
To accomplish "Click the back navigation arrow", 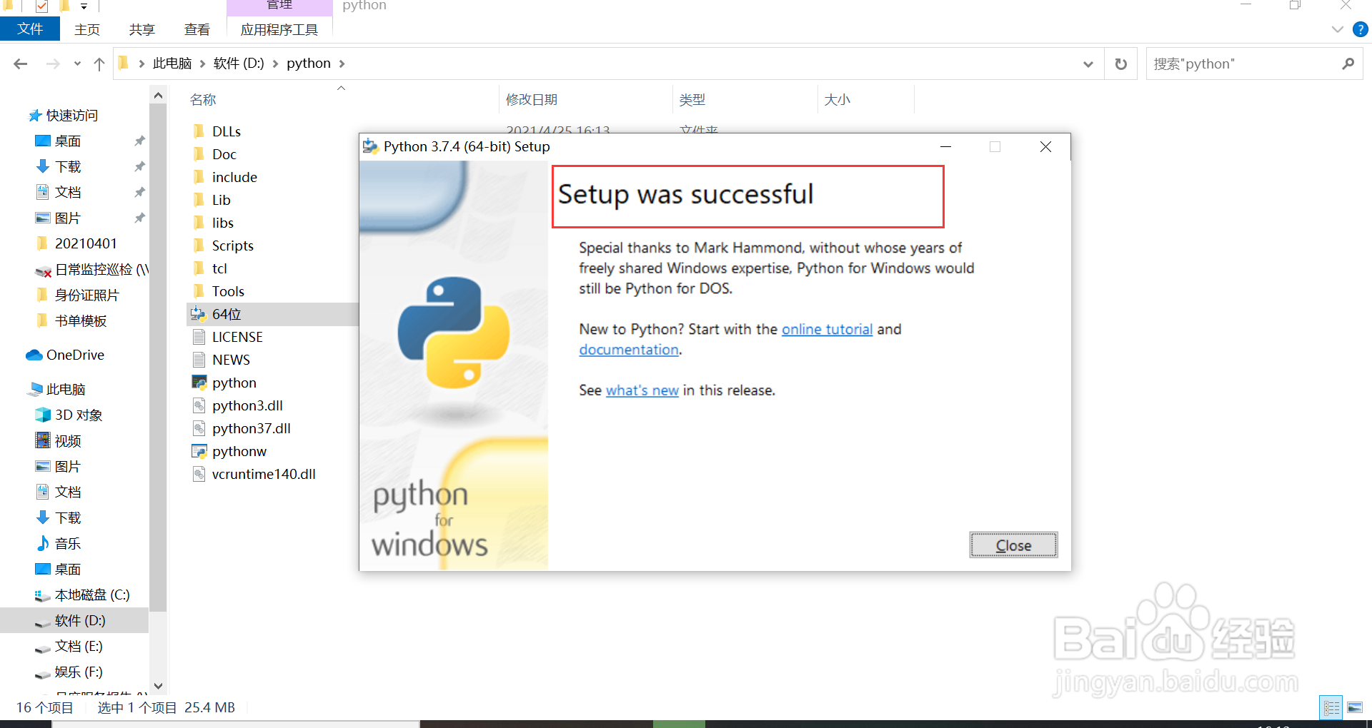I will tap(20, 63).
